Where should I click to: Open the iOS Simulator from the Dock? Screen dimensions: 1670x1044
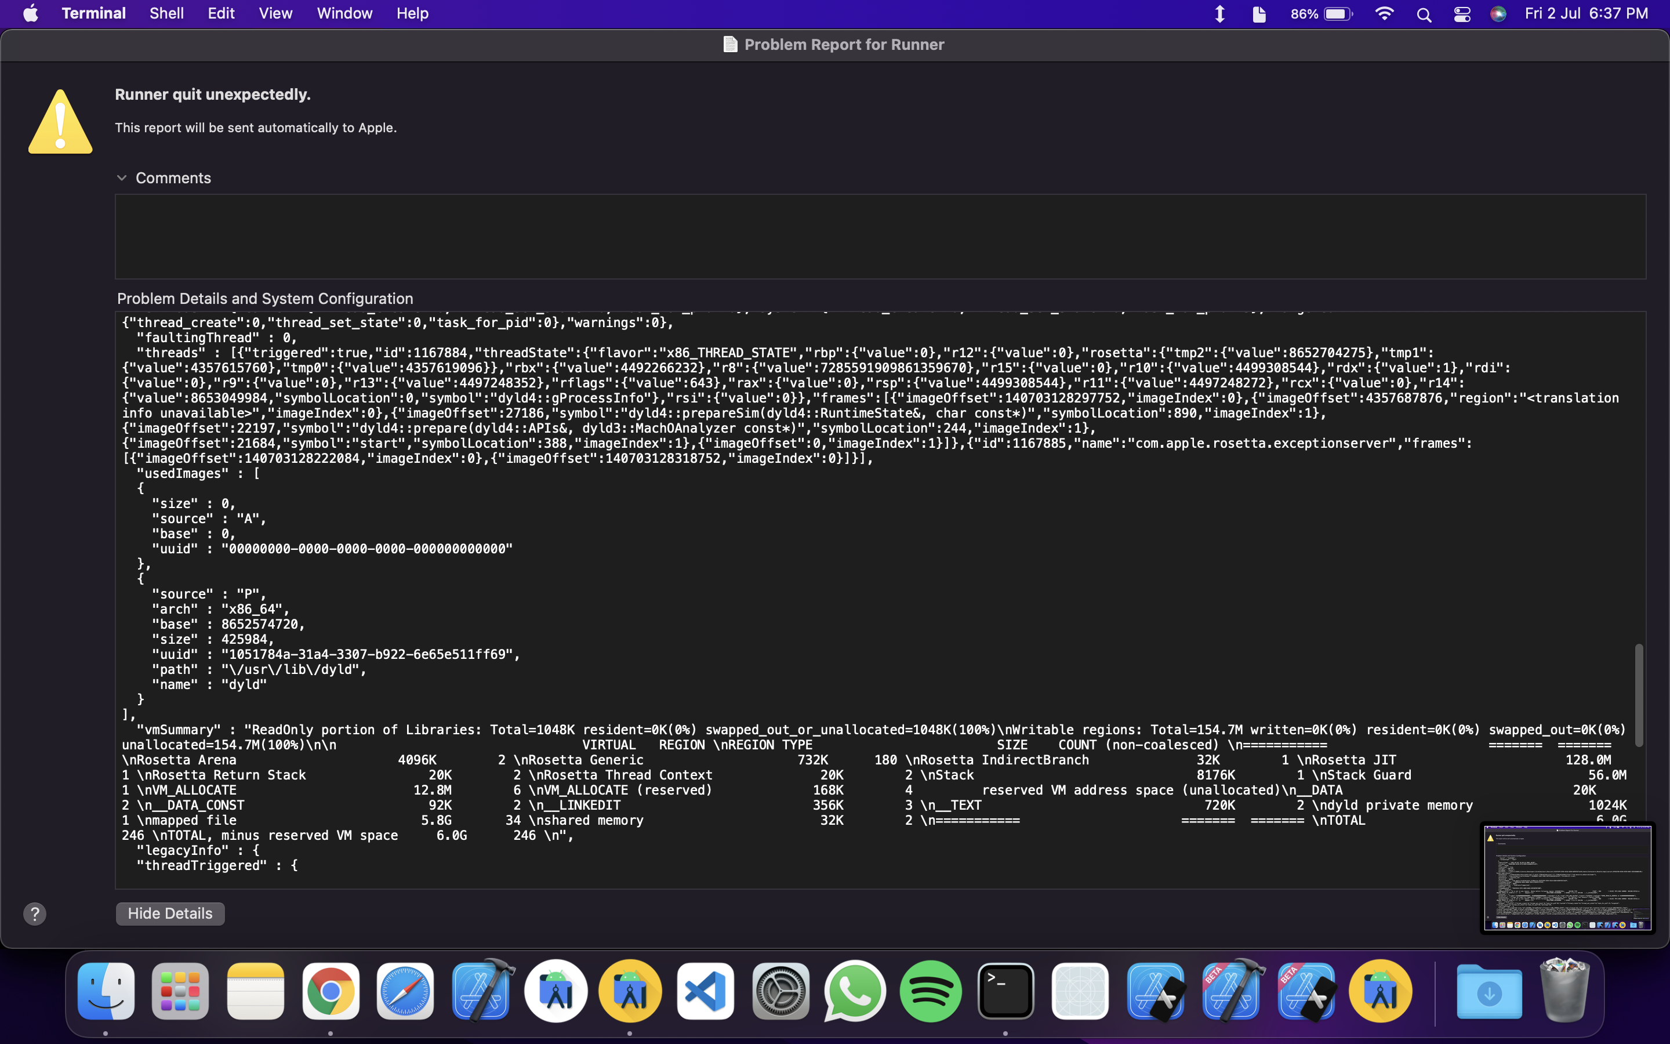1080,991
